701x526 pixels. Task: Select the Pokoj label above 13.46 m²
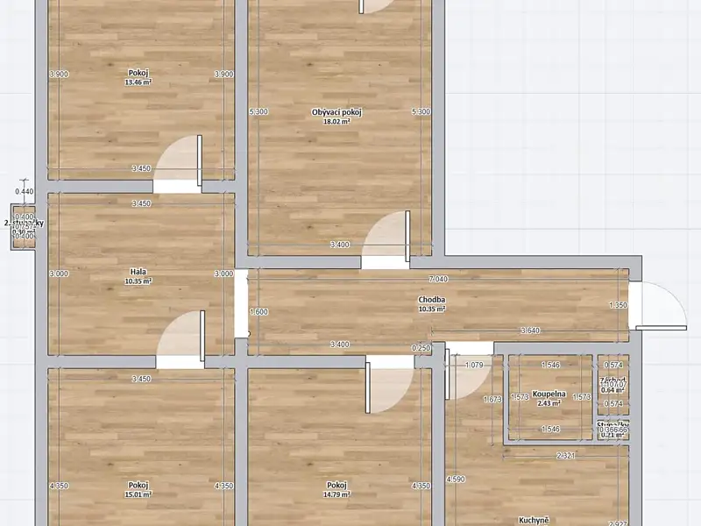click(x=138, y=73)
